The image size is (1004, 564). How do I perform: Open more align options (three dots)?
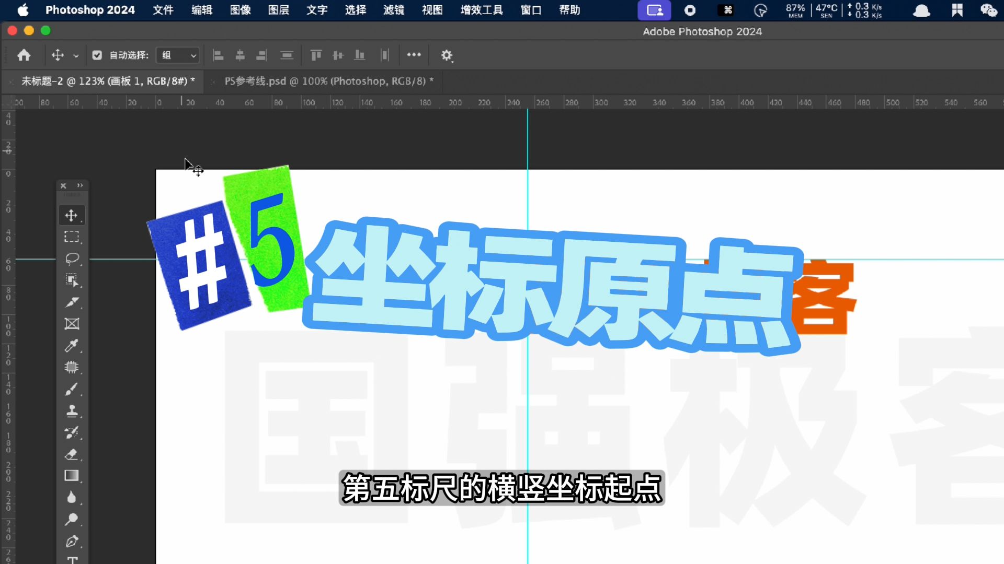[414, 54]
